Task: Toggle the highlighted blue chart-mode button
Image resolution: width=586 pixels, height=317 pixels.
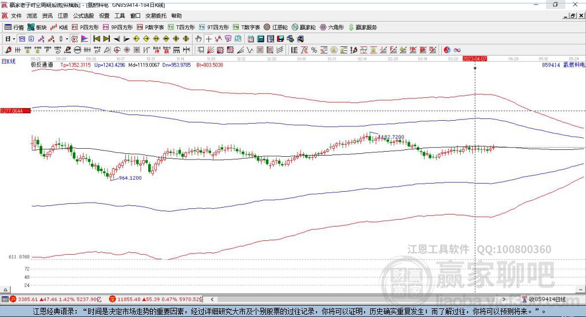Action: point(22,39)
